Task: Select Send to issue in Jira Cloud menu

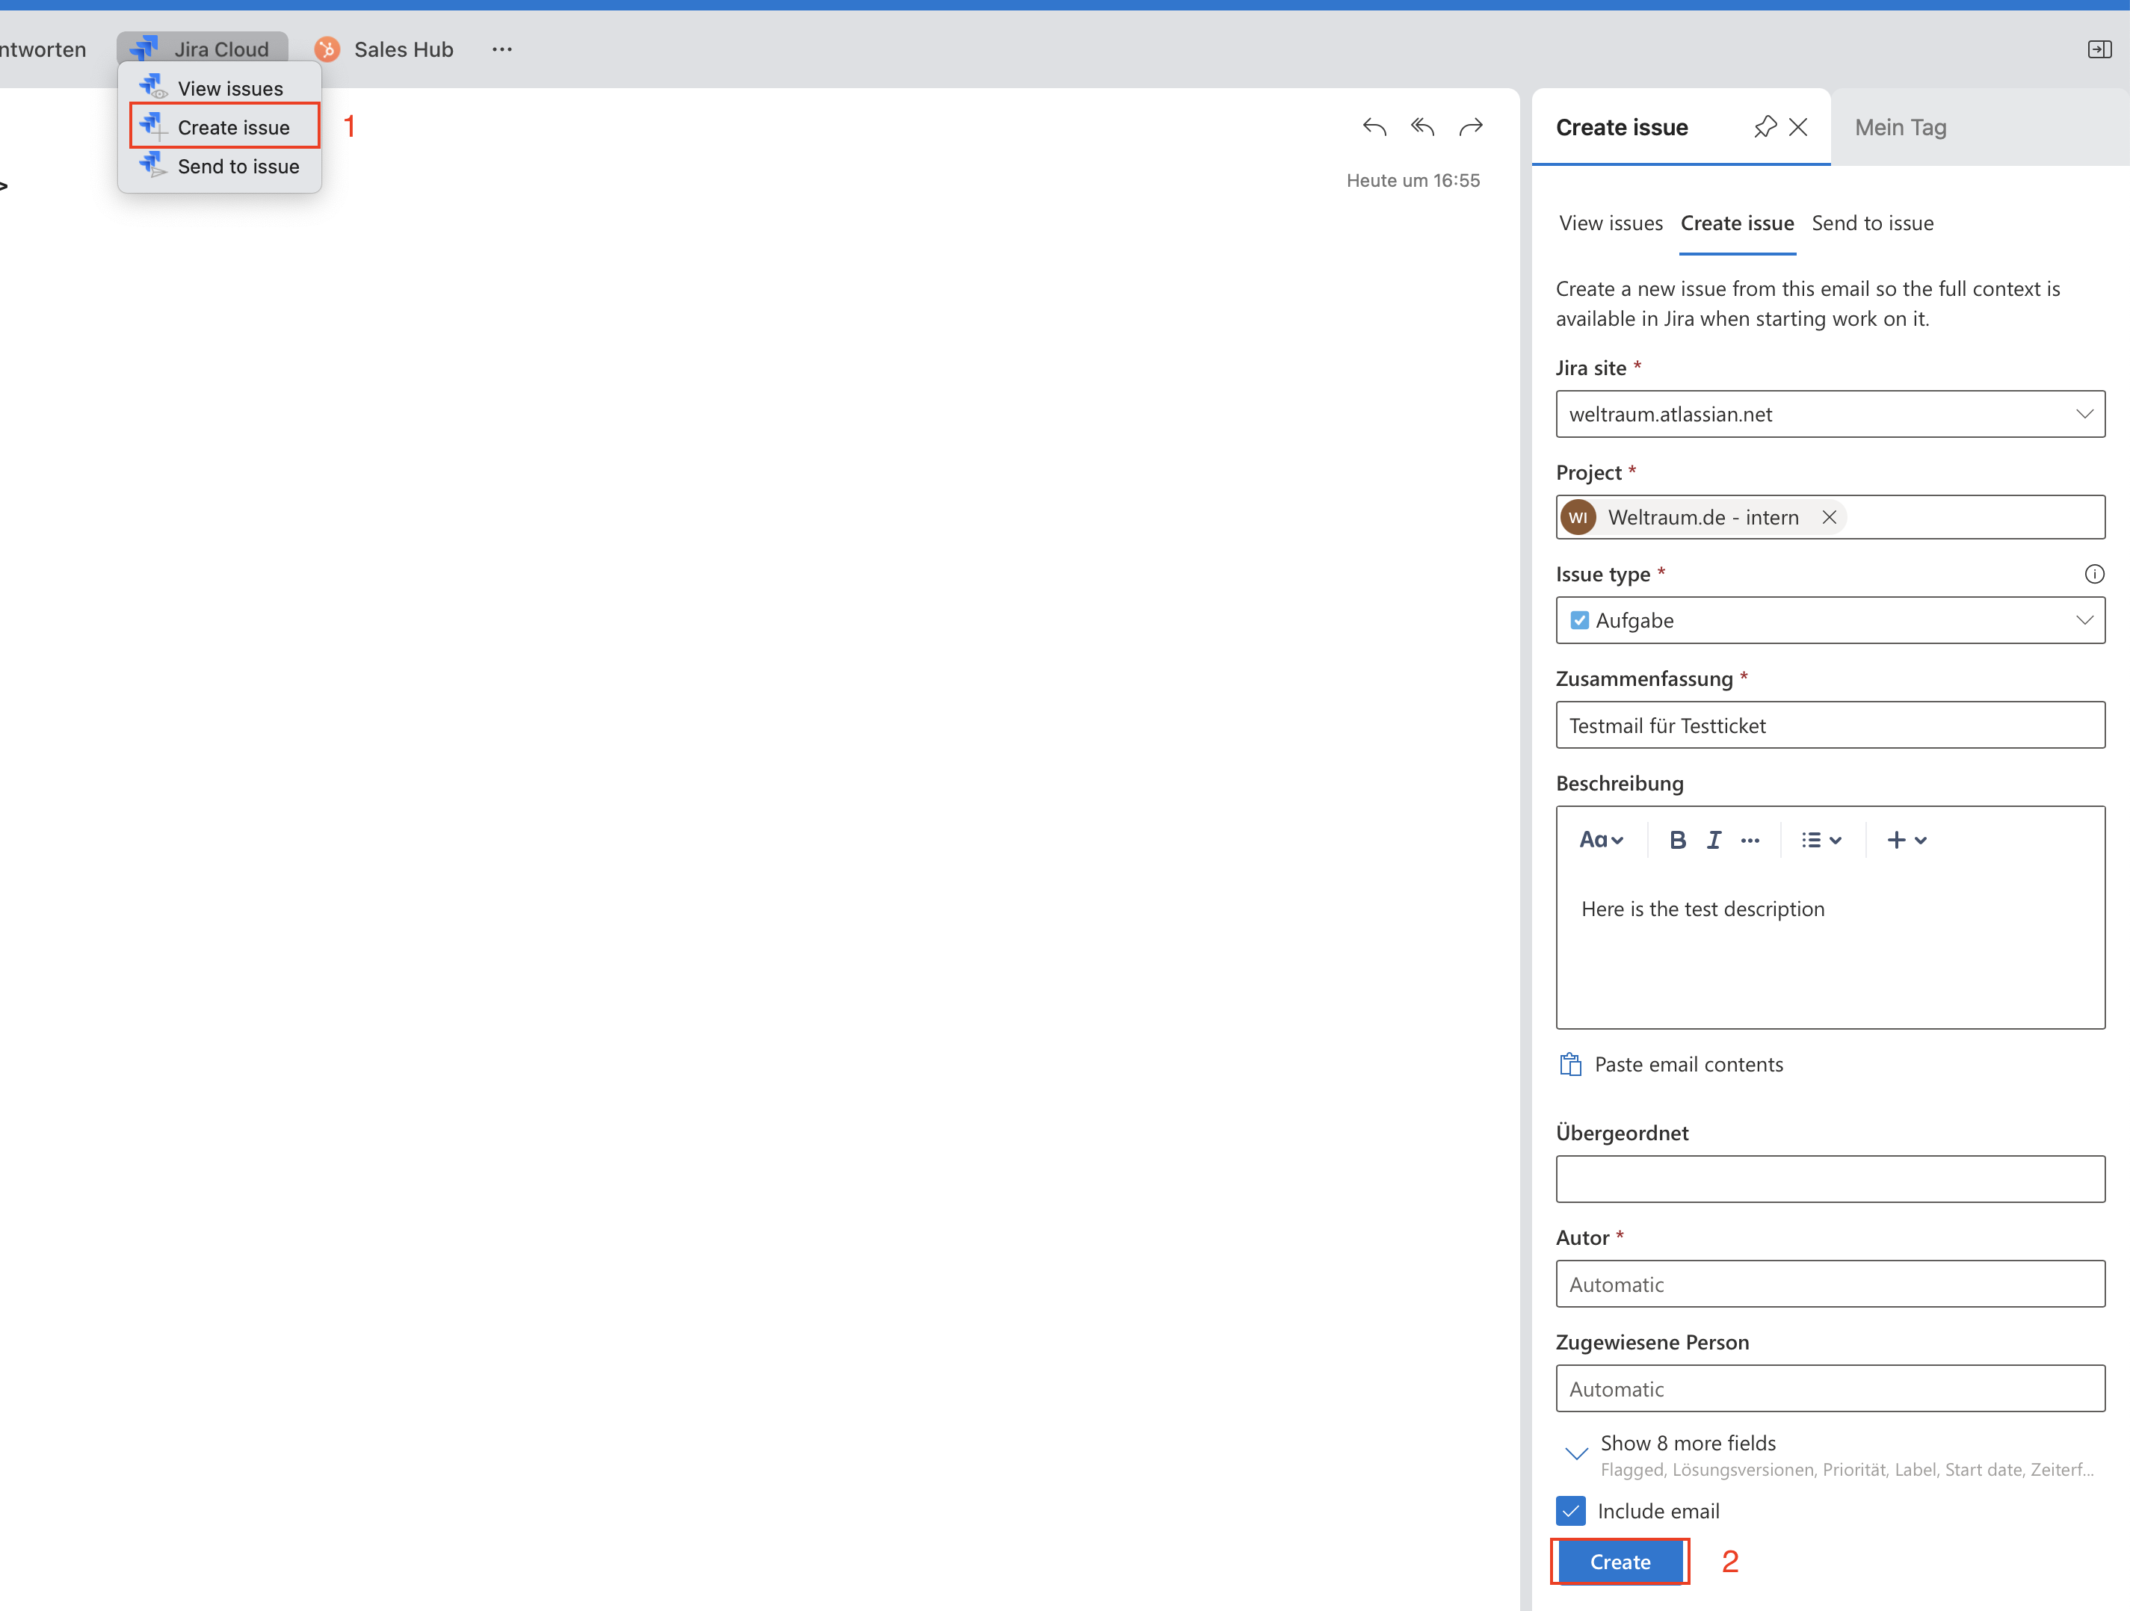Action: pos(220,167)
